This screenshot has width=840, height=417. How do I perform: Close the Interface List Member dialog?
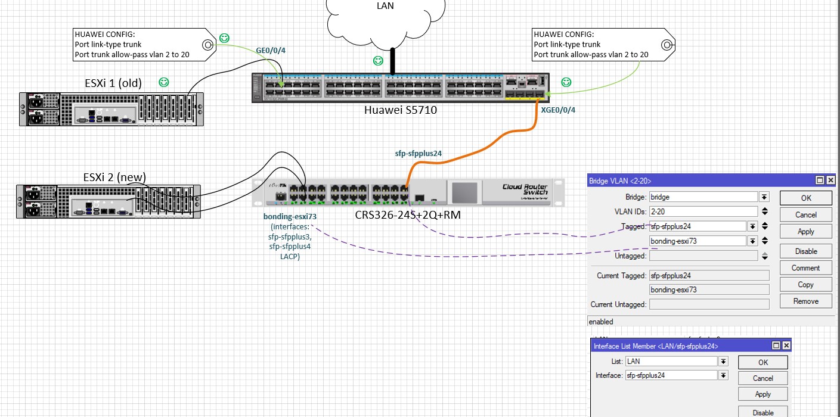786,346
